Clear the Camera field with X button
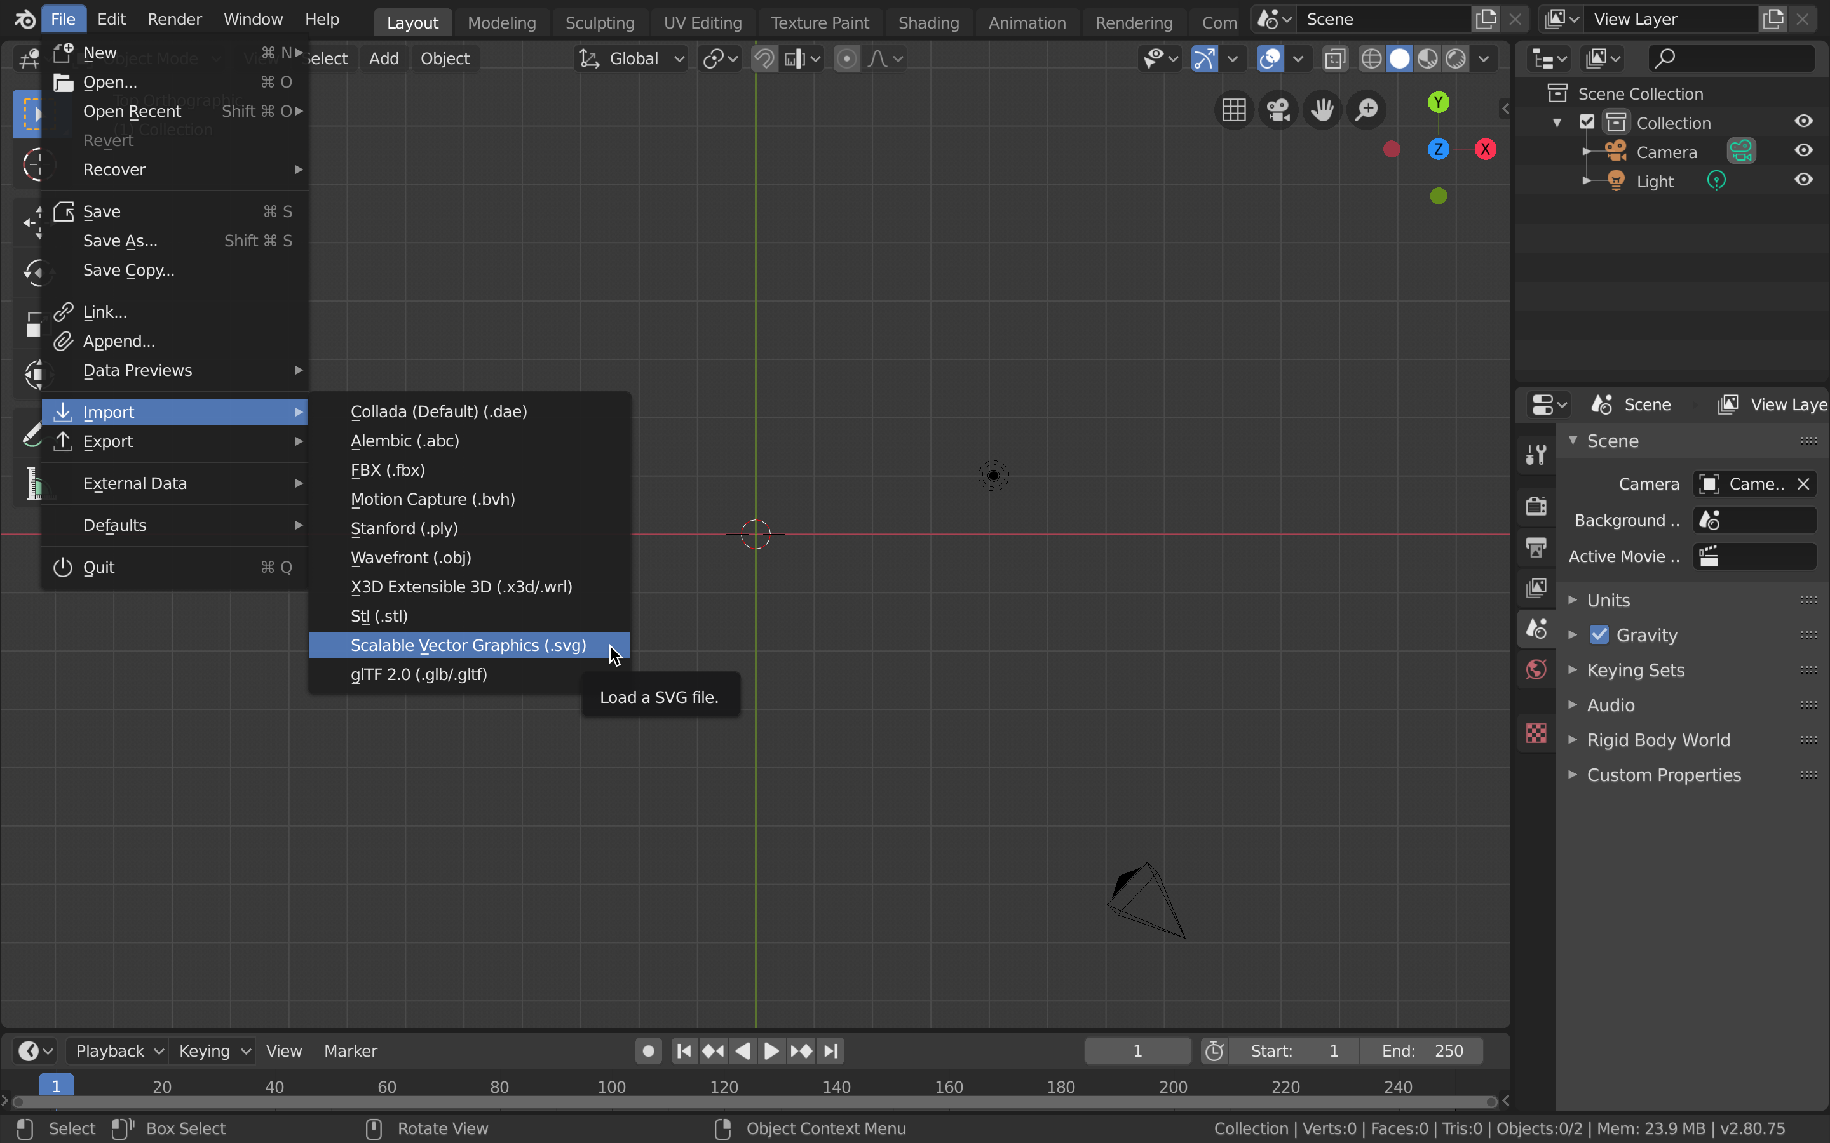This screenshot has width=1830, height=1143. pyautogui.click(x=1803, y=484)
